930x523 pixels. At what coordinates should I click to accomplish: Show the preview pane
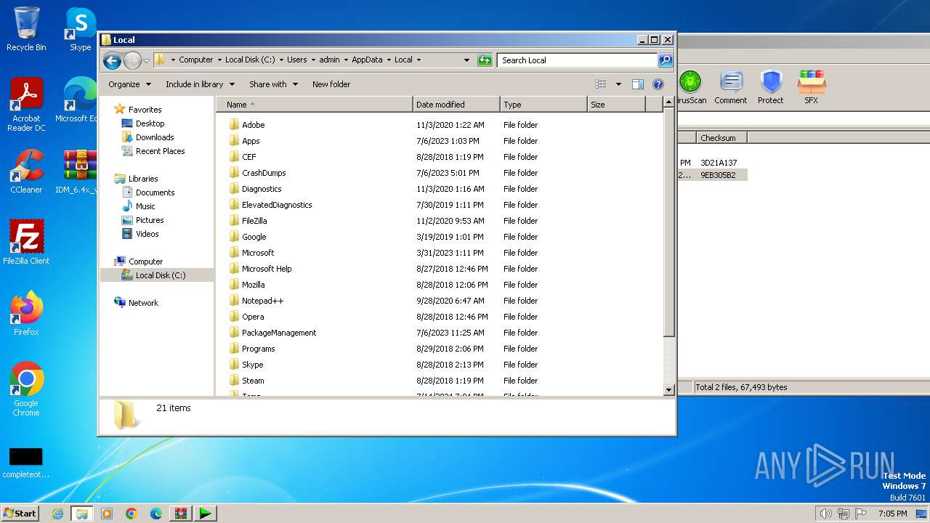pyautogui.click(x=637, y=84)
